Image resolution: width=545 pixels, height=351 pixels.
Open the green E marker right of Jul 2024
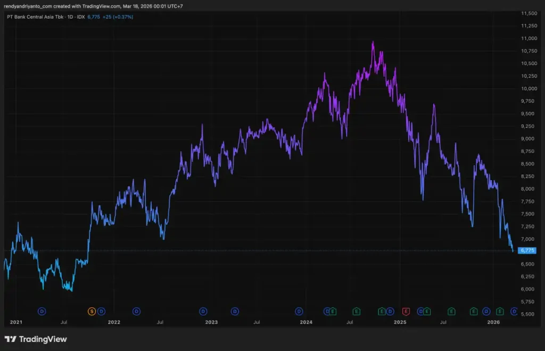pyautogui.click(x=357, y=311)
